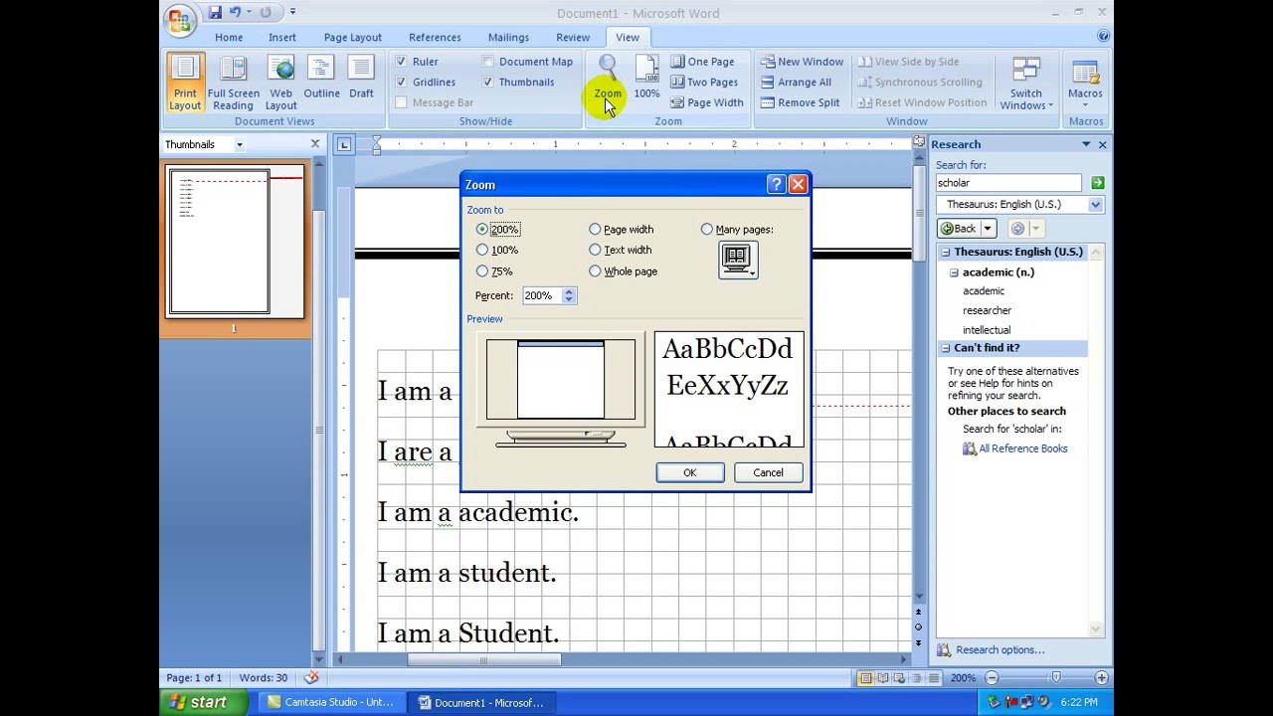This screenshot has width=1273, height=716.
Task: Open the Home ribbon tab
Action: [229, 38]
